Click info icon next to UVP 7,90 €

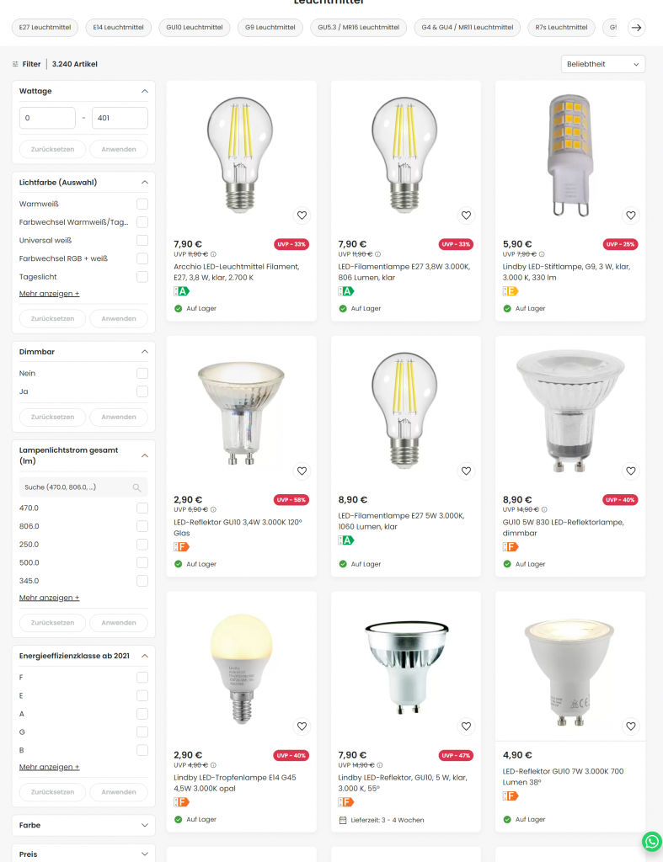tap(542, 253)
